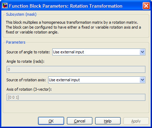Expand the Source of rotation axis dropdown
The width and height of the screenshot is (152, 128).
tap(97, 80)
